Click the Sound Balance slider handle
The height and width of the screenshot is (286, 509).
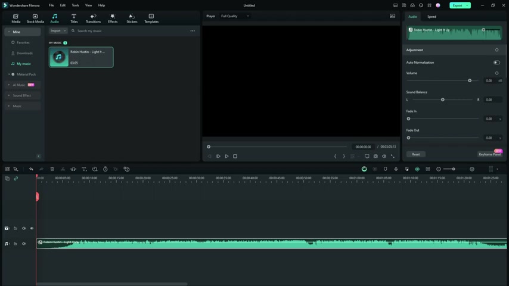pos(442,100)
